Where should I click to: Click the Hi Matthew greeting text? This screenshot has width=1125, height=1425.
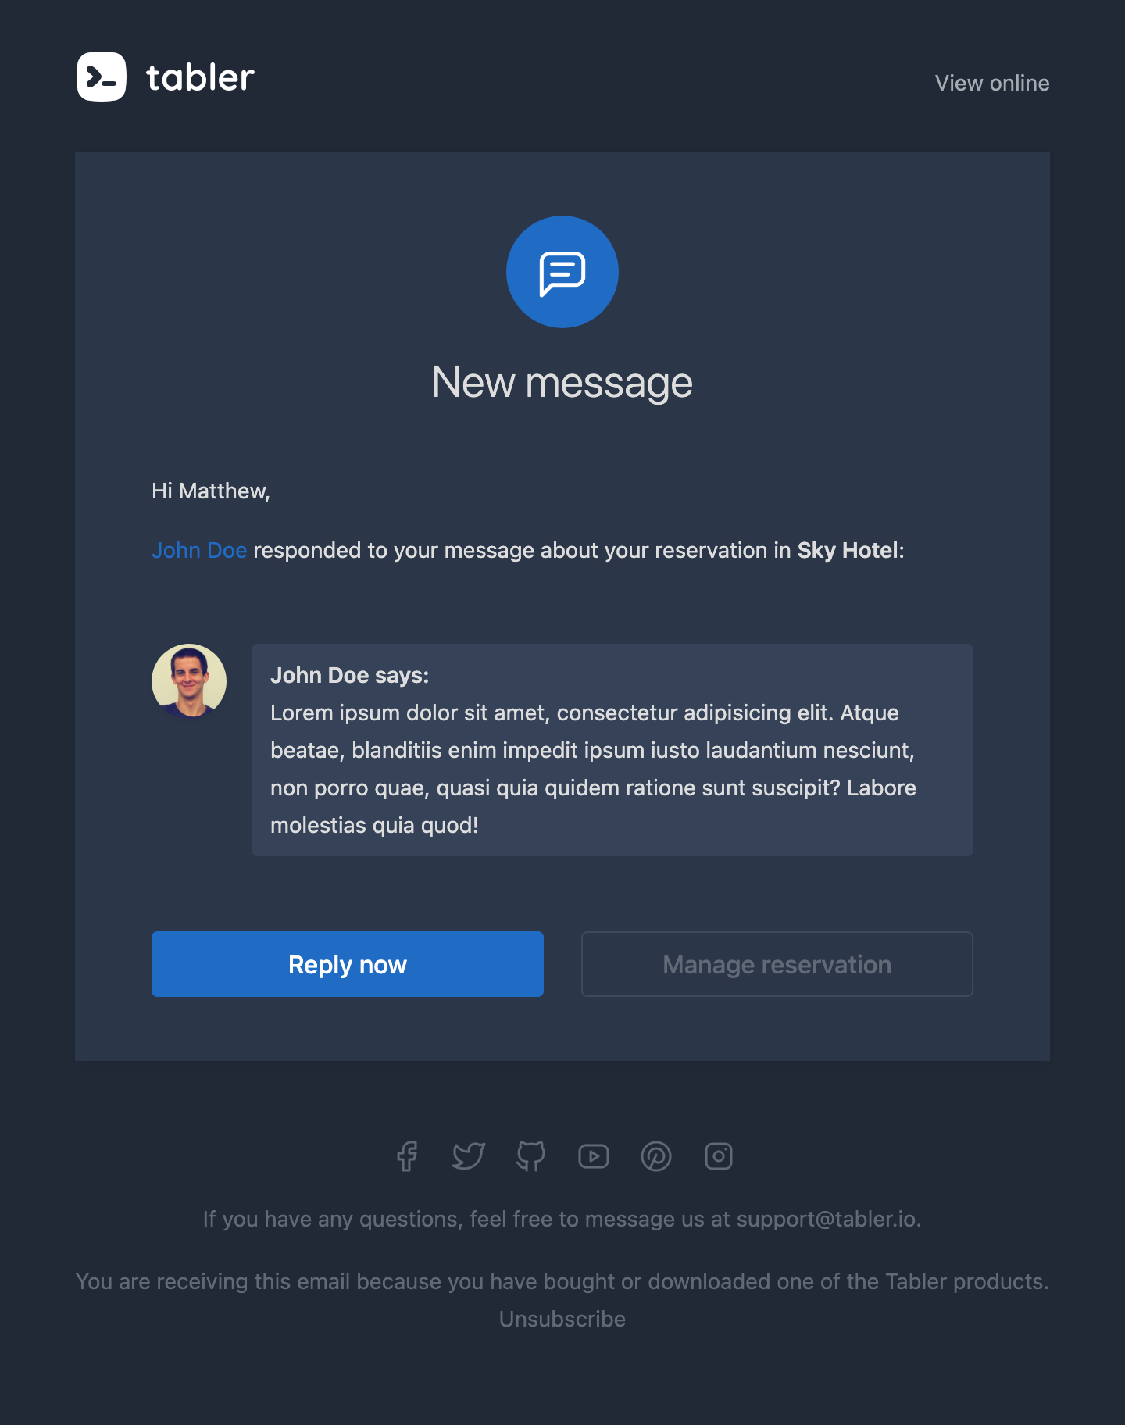(x=211, y=491)
